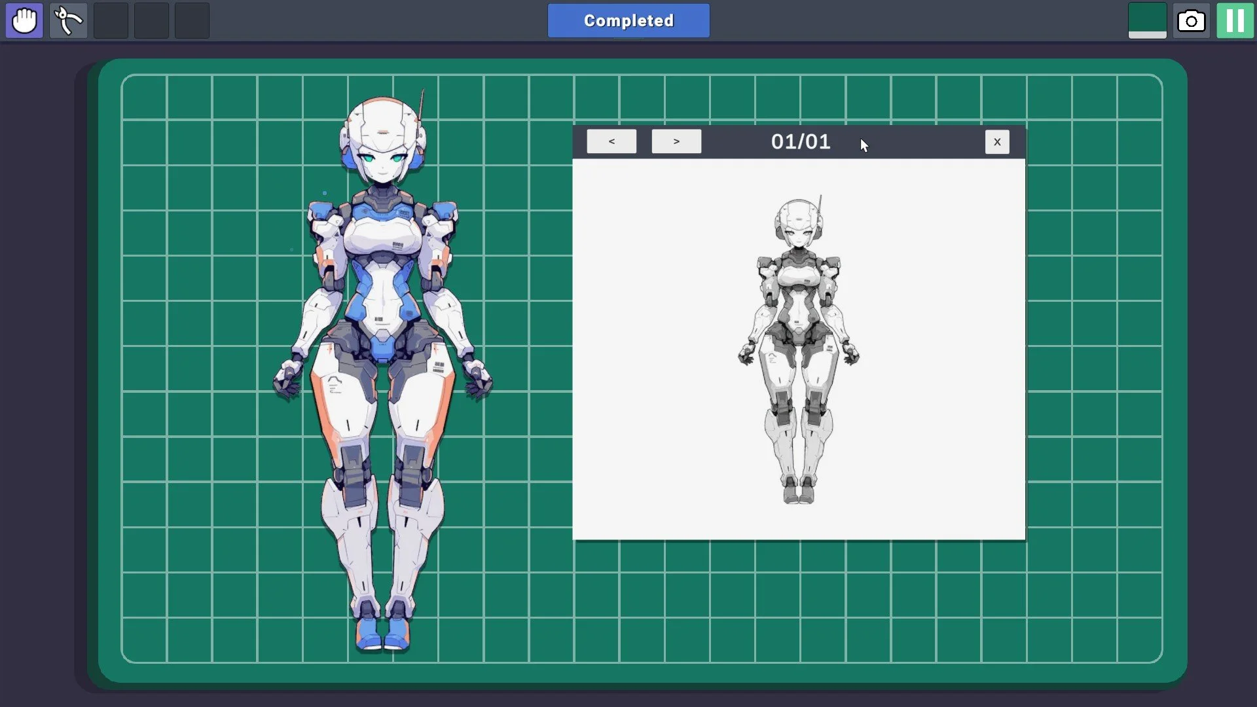Select the nipper cutter tool
This screenshot has height=707, width=1257.
click(x=68, y=21)
